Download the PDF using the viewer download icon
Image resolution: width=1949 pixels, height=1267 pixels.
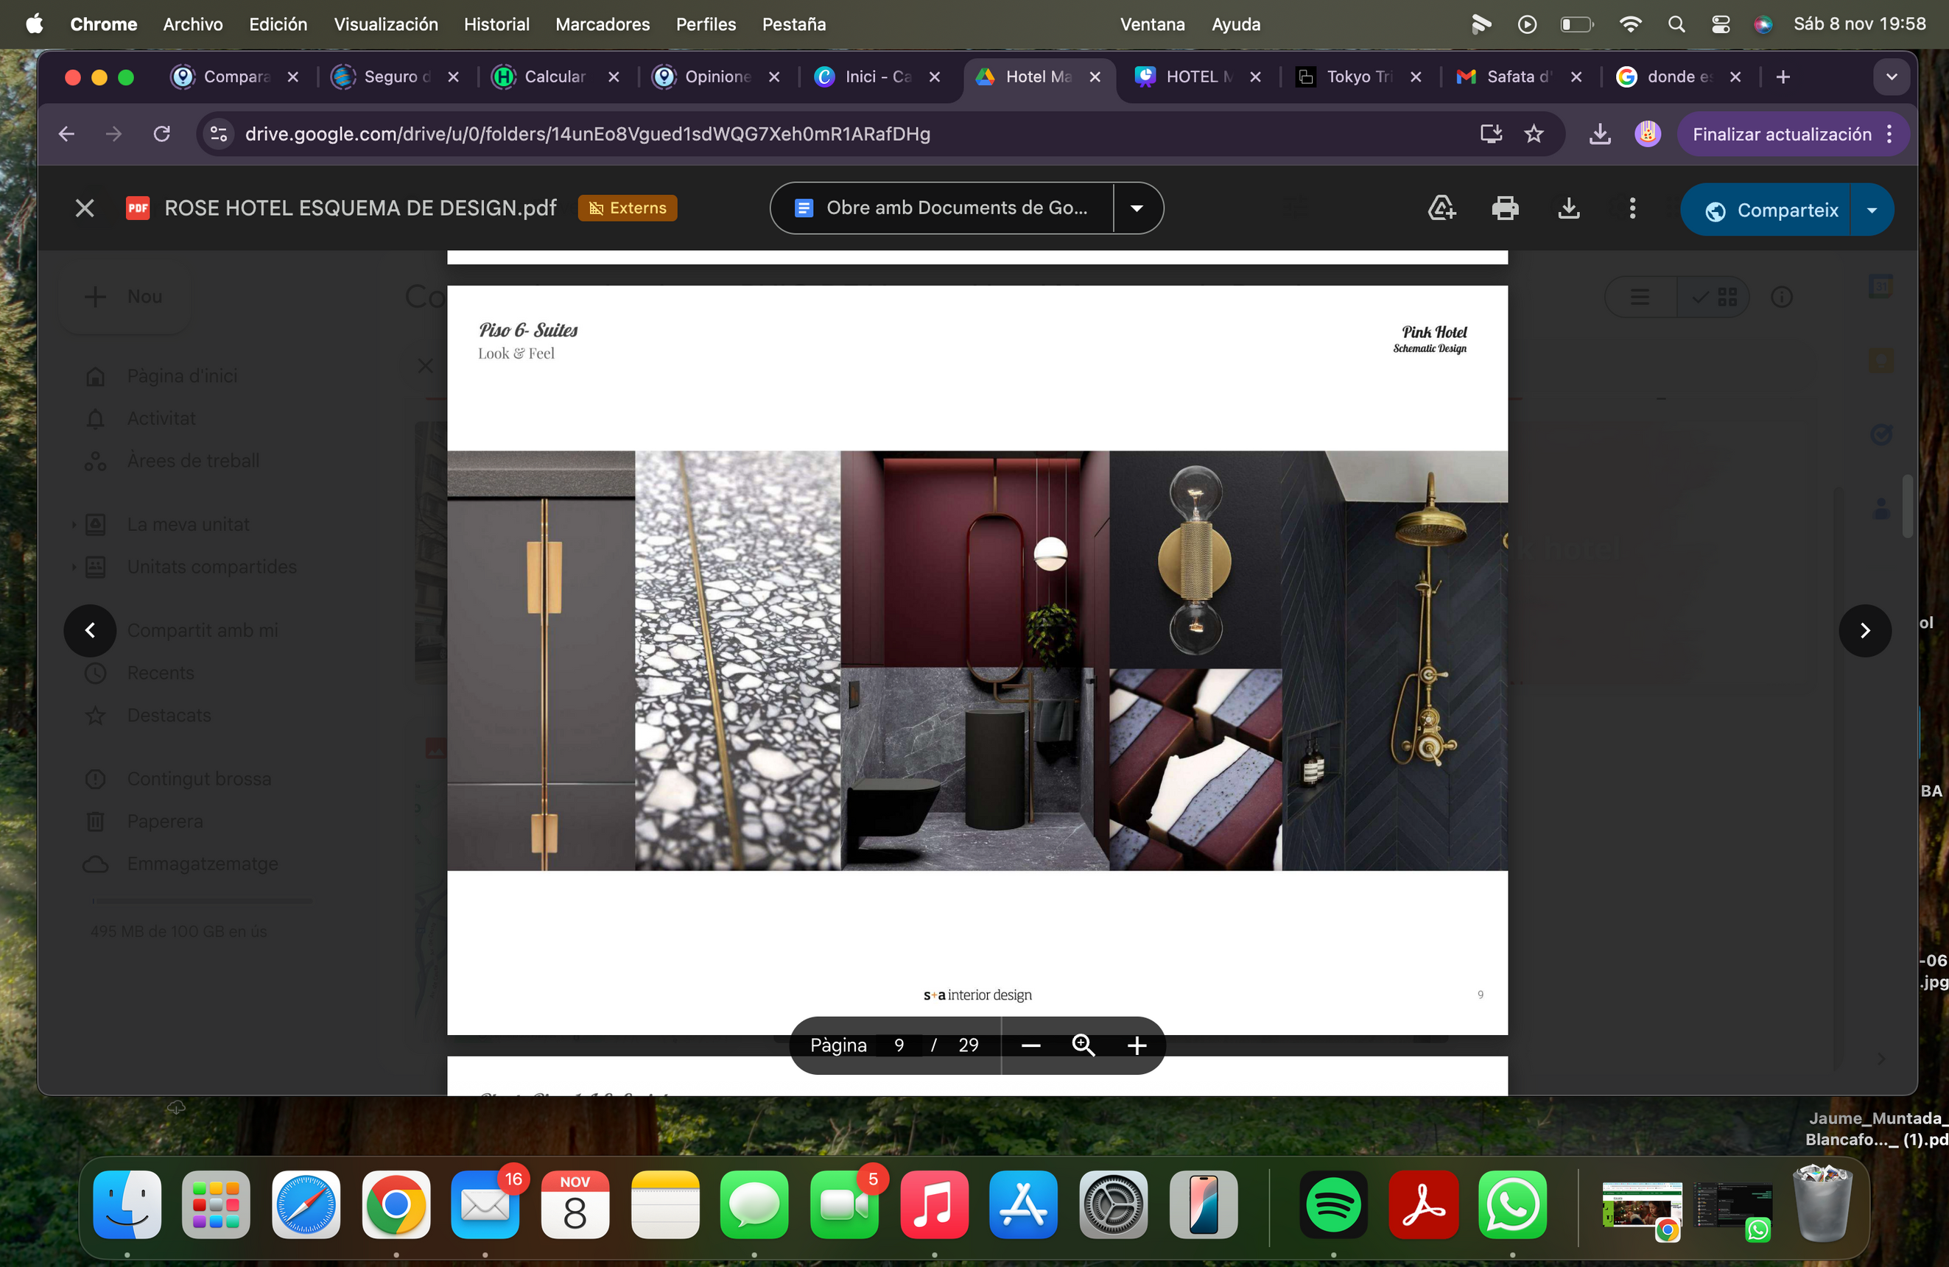[x=1568, y=208]
